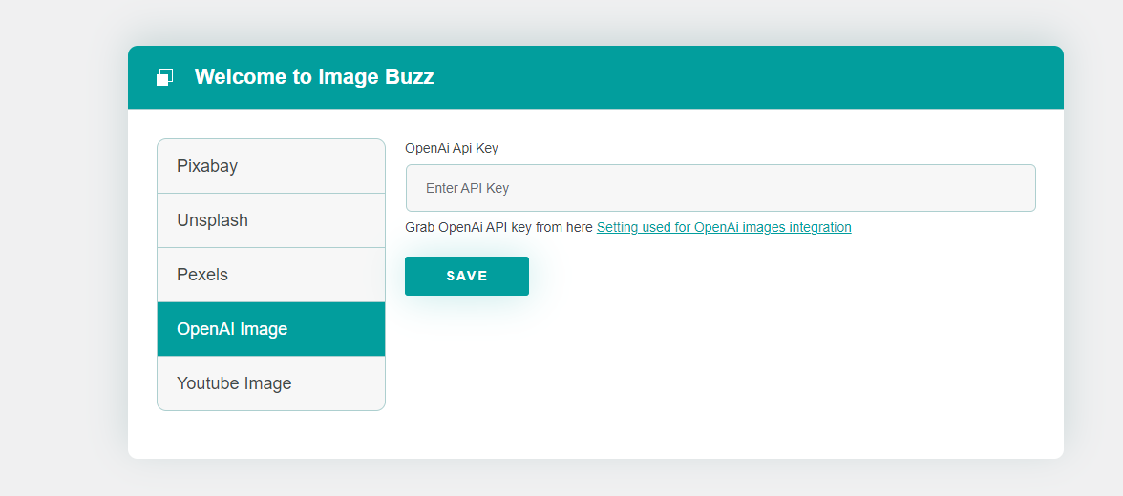Viewport: 1123px width, 496px height.
Task: Save the OpenAi API key settings
Action: [x=467, y=277]
